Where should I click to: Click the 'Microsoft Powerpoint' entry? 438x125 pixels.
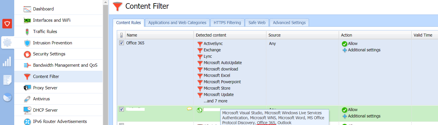point(222,82)
